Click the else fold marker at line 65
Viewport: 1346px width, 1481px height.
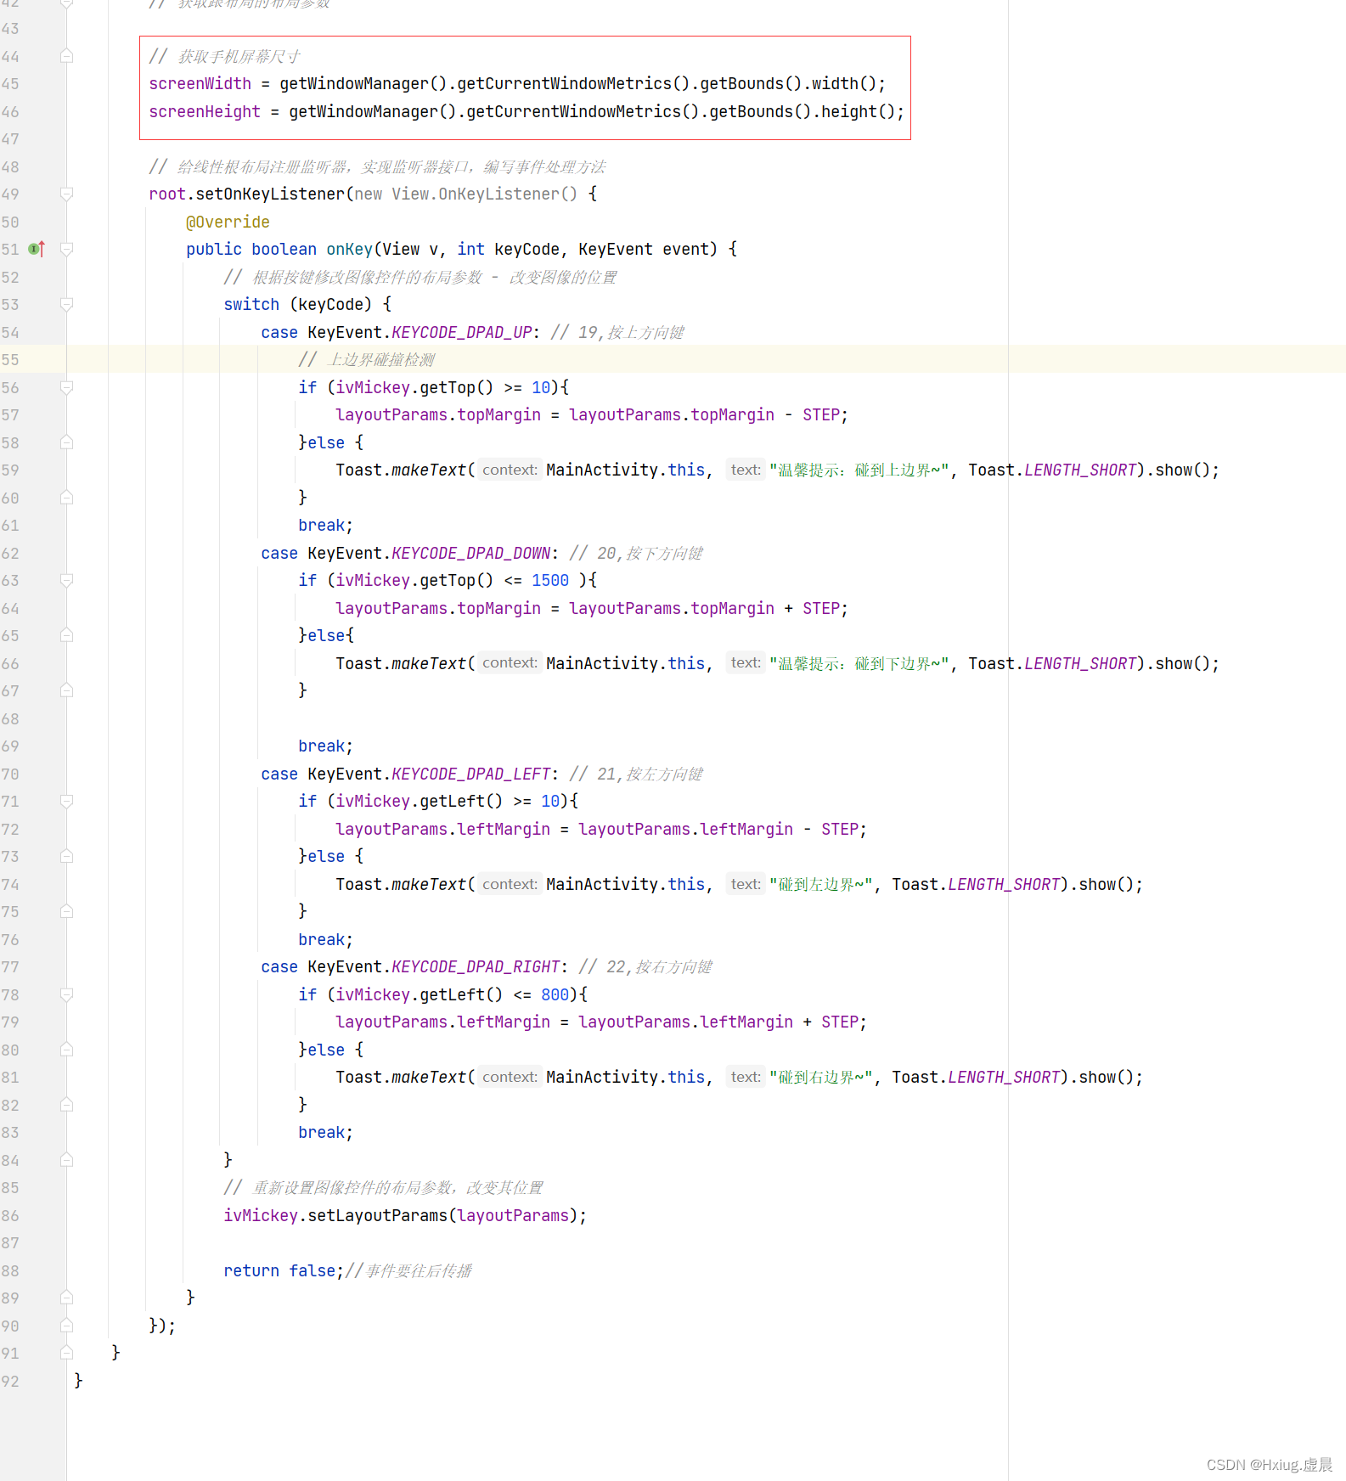pyautogui.click(x=66, y=635)
